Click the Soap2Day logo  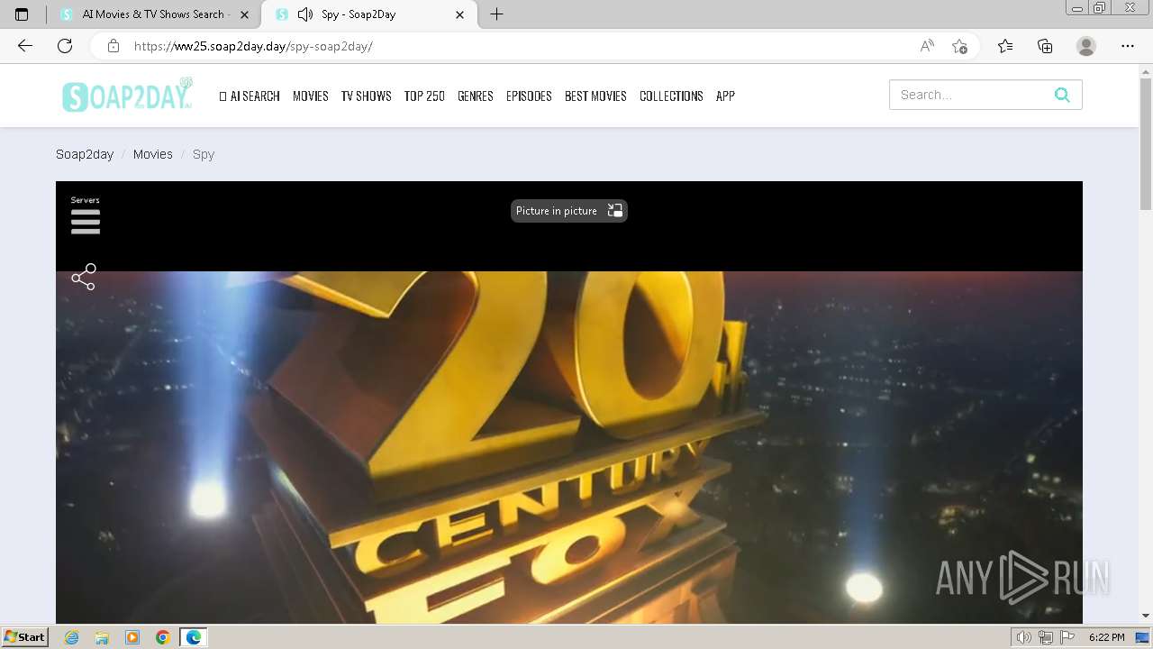[127, 96]
